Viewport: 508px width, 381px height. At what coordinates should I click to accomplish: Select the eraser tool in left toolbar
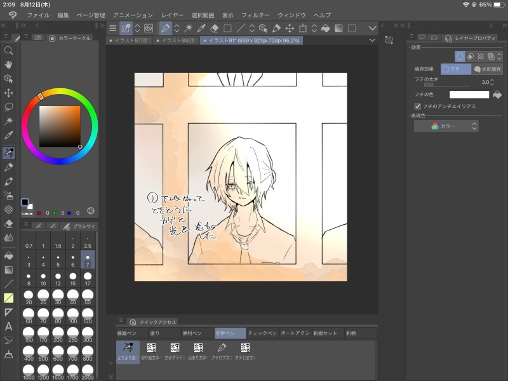point(9,224)
